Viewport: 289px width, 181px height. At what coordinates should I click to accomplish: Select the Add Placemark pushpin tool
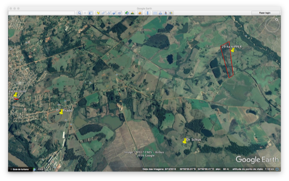pos(98,13)
